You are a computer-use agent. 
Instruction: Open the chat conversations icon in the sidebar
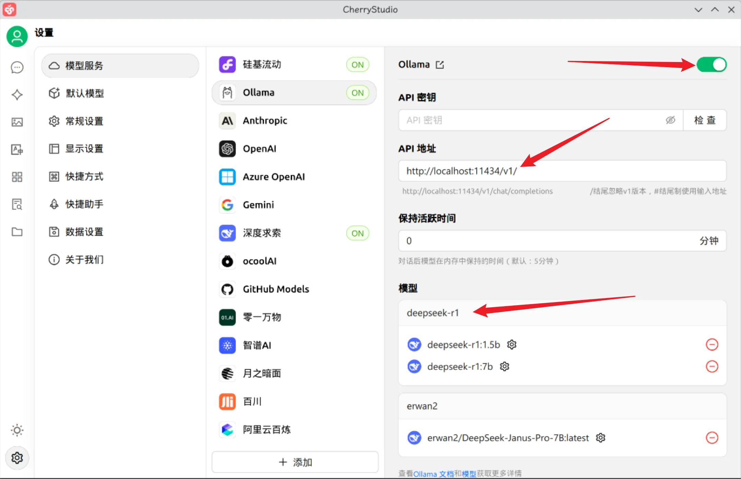pos(16,67)
